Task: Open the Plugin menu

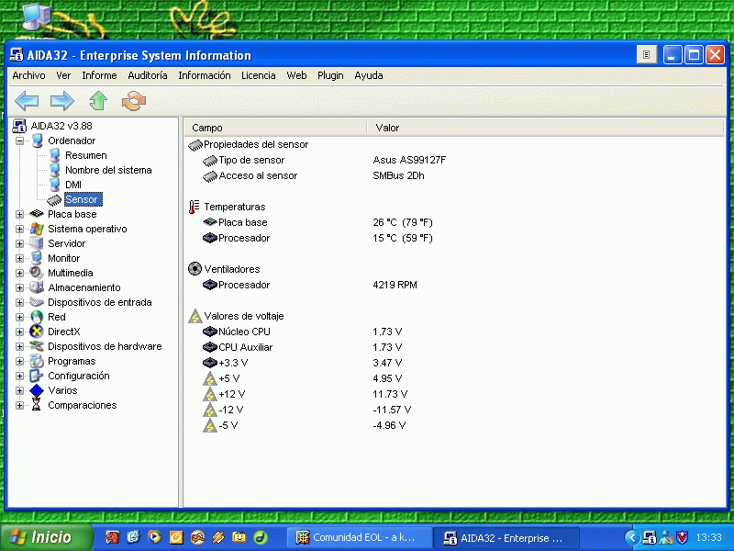Action: click(330, 75)
